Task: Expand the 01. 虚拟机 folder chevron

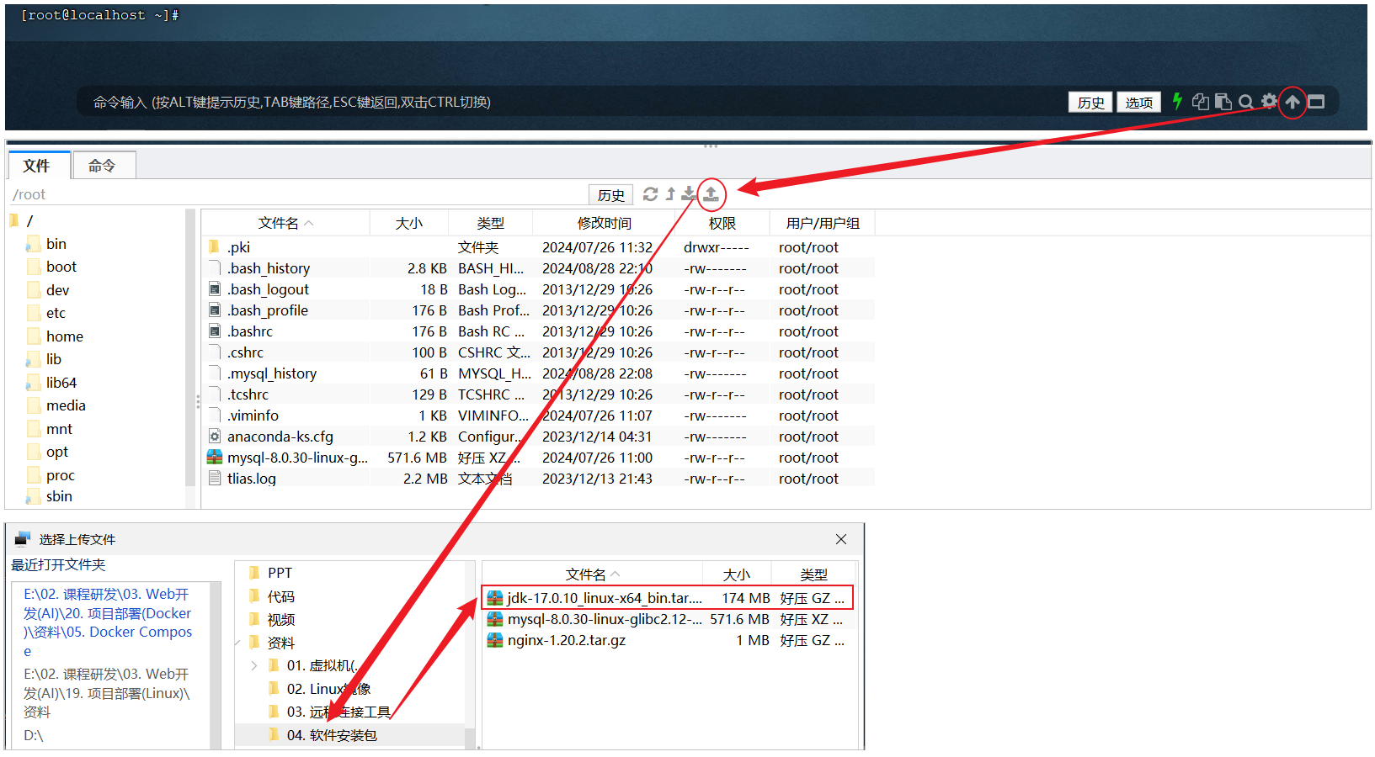Action: tap(254, 665)
